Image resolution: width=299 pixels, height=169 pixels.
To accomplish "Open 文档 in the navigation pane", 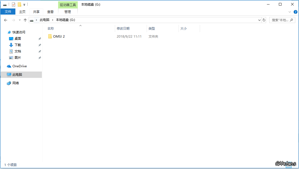I will (18, 51).
